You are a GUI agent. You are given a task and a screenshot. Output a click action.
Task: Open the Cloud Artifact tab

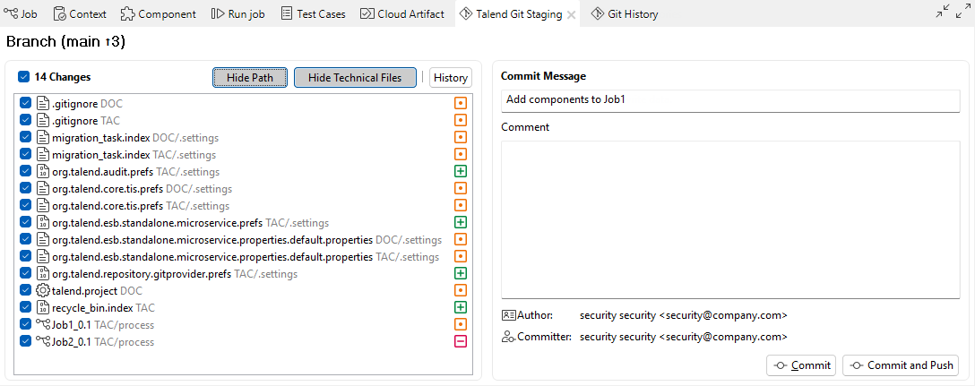(x=402, y=13)
